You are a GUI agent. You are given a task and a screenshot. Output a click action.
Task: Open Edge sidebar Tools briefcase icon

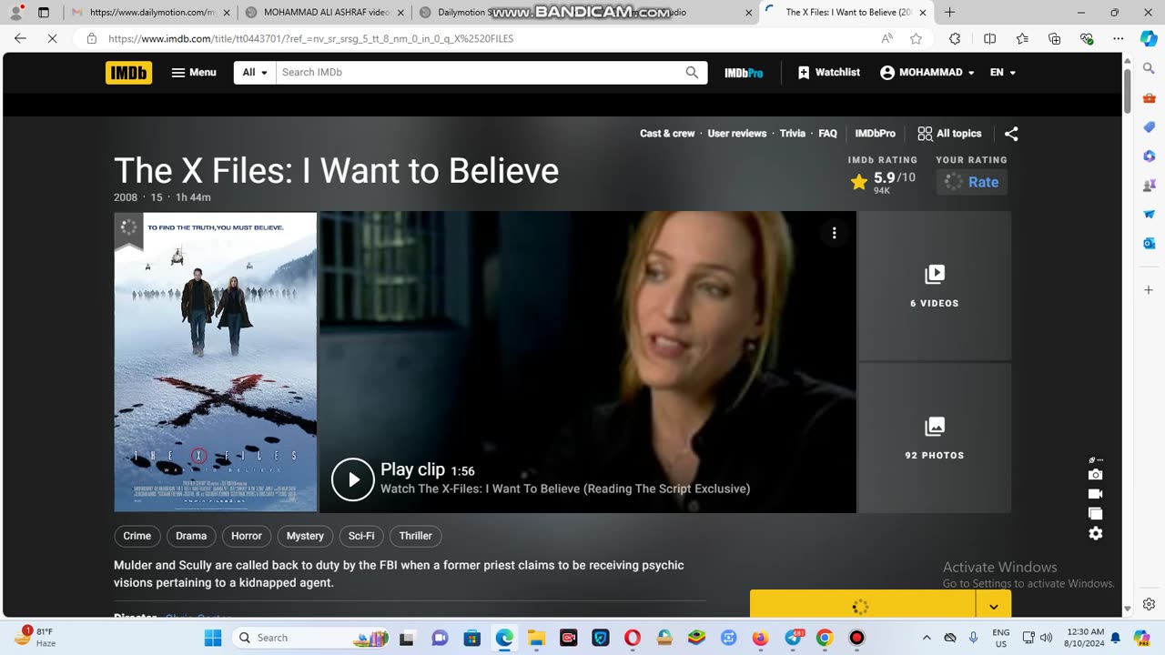(1149, 98)
